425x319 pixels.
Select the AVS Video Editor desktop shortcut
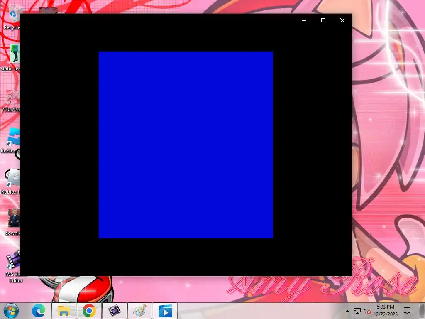tap(13, 266)
